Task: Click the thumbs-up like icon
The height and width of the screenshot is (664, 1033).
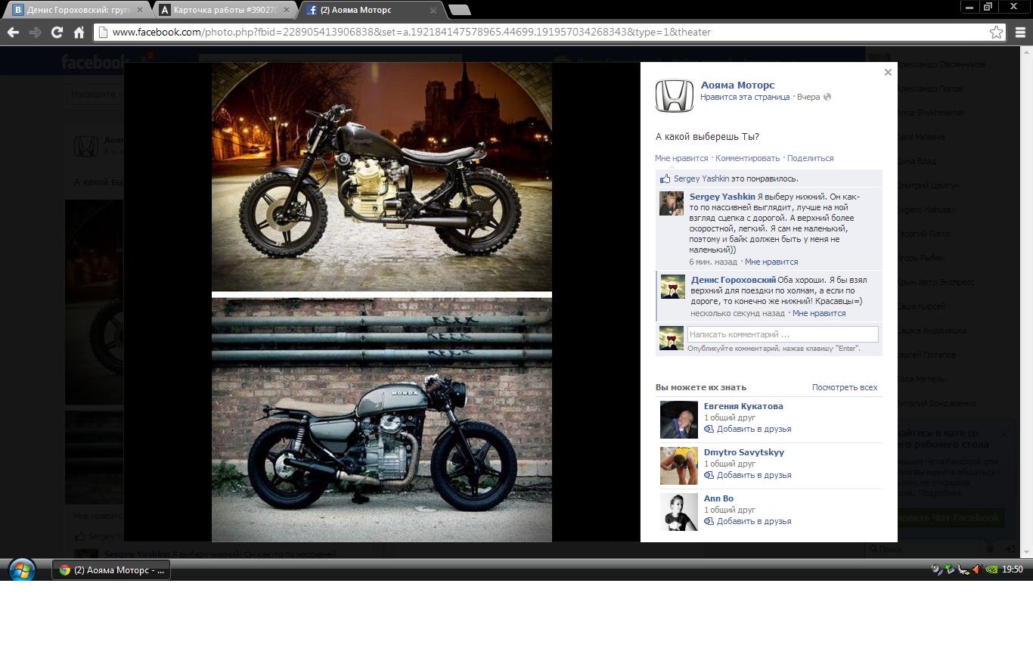Action: point(665,178)
